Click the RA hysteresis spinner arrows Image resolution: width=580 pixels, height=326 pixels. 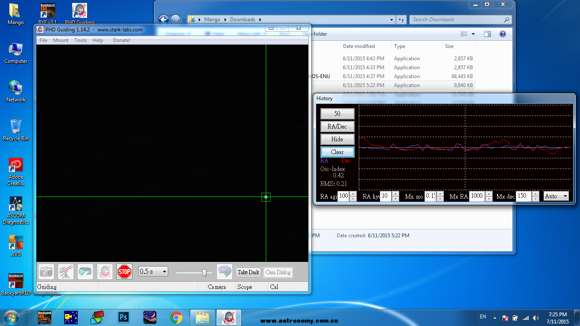click(395, 196)
